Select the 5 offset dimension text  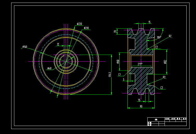pyautogui.click(x=124, y=80)
